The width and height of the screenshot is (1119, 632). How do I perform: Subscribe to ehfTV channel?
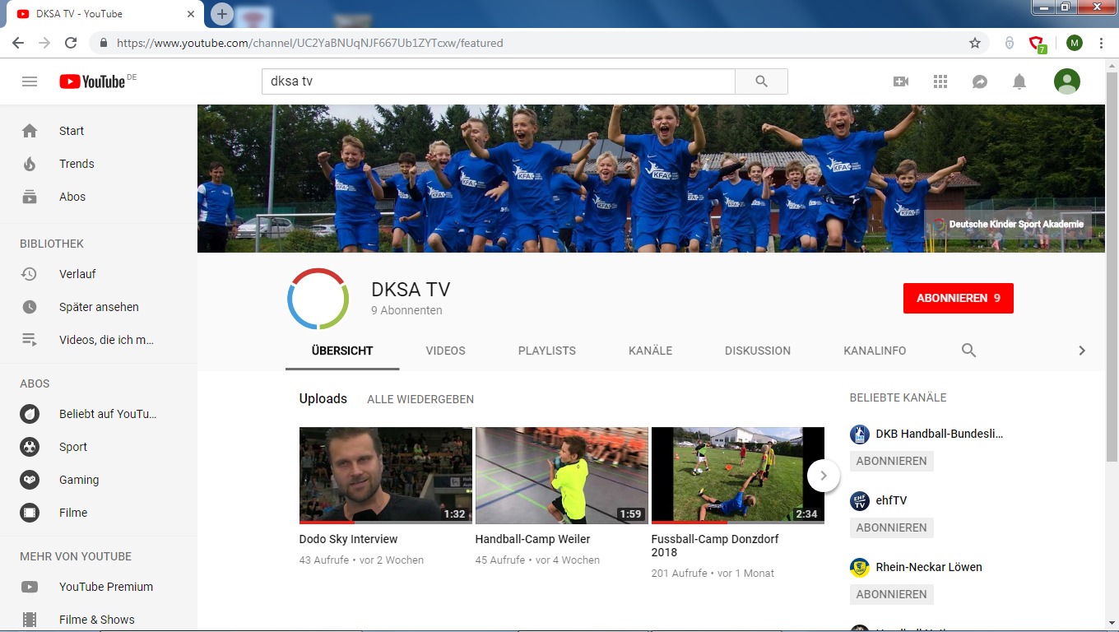(x=891, y=527)
